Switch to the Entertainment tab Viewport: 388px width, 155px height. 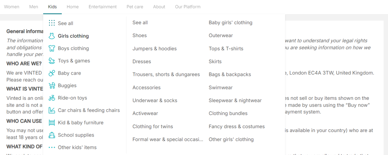tap(102, 7)
